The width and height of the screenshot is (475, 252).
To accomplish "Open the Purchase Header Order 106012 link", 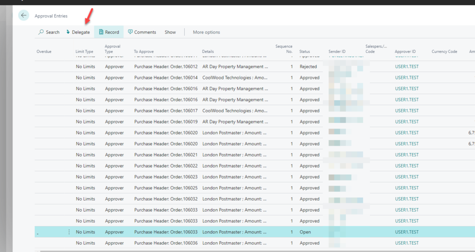I will pos(166,67).
